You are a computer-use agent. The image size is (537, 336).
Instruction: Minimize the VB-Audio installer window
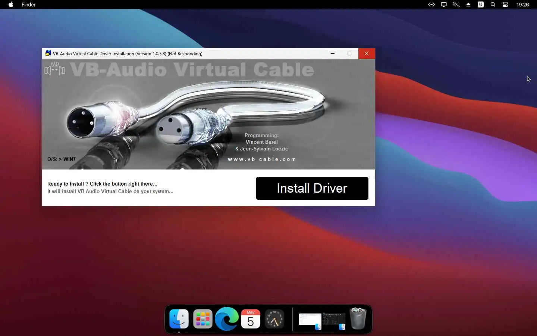[333, 53]
